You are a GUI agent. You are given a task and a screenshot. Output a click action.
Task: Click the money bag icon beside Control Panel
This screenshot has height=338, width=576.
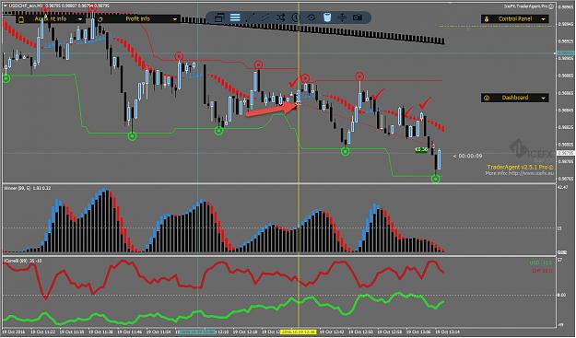(x=487, y=19)
